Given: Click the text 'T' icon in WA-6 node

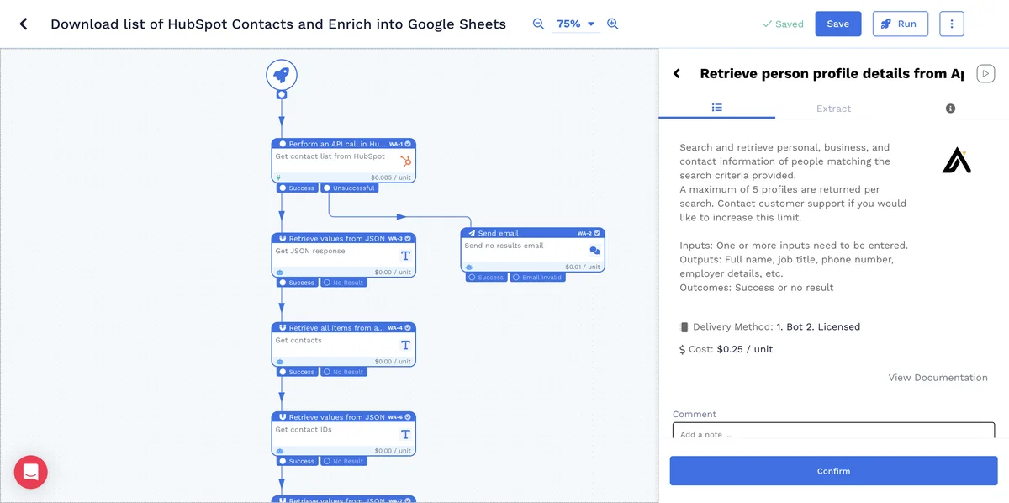Looking at the screenshot, I should click(x=405, y=434).
